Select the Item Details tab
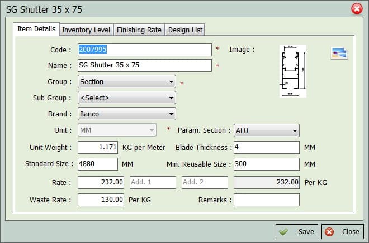Image resolution: width=369 pixels, height=243 pixels. (x=36, y=29)
